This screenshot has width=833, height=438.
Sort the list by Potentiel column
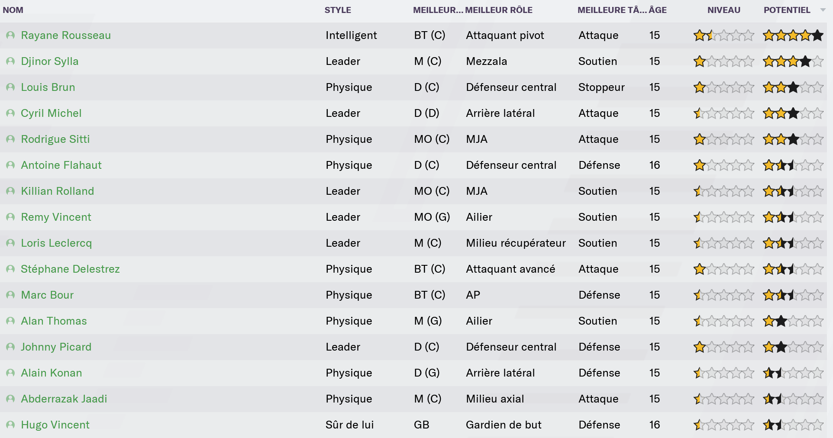pyautogui.click(x=787, y=10)
